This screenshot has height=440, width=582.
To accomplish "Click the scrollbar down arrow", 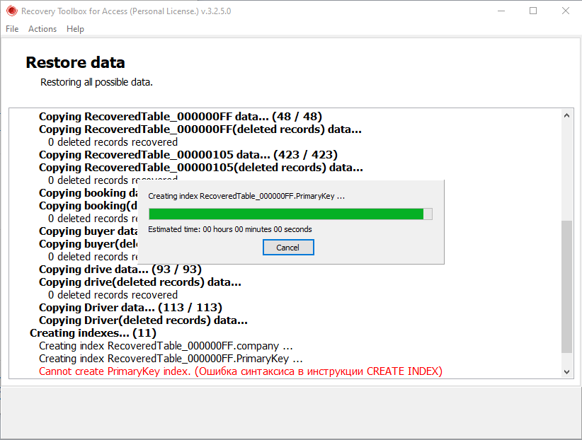I will (567, 371).
